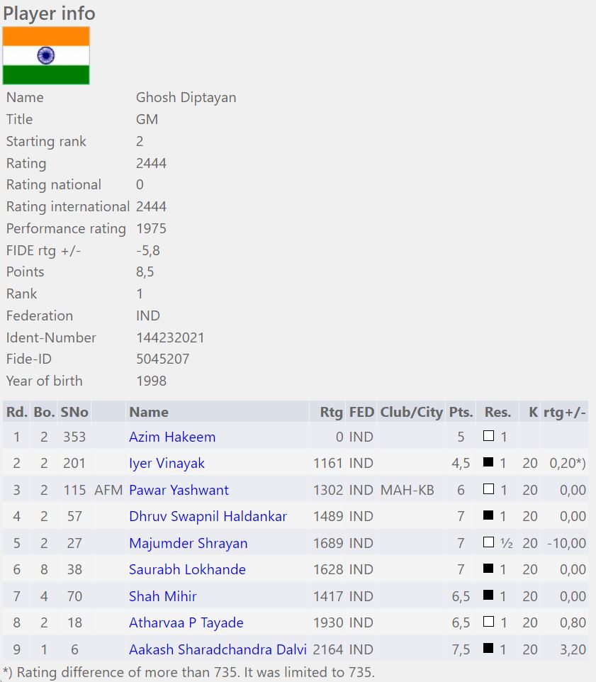The image size is (596, 682).
Task: Click the Saurabh Lokhande link
Action: (187, 570)
